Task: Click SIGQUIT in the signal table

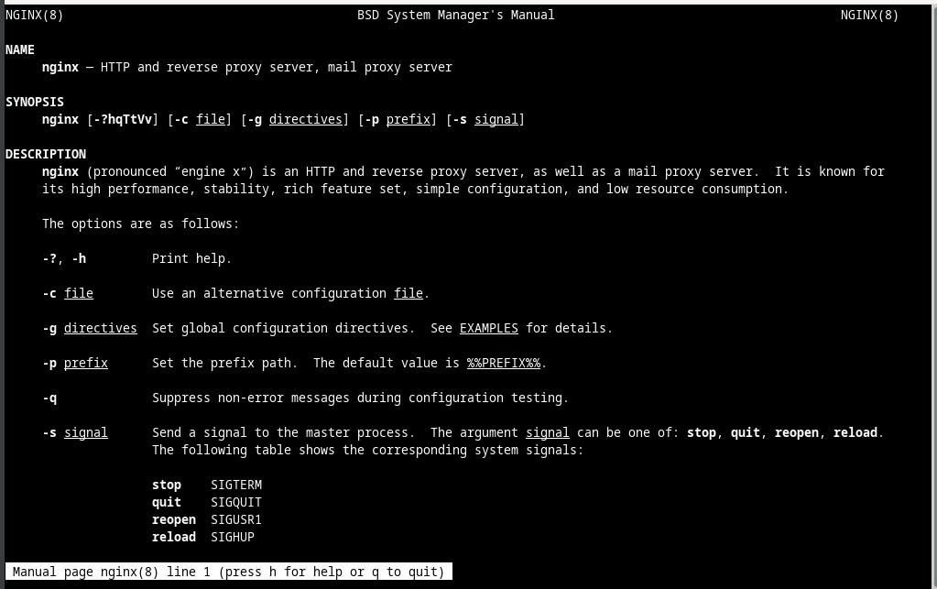Action: point(236,502)
